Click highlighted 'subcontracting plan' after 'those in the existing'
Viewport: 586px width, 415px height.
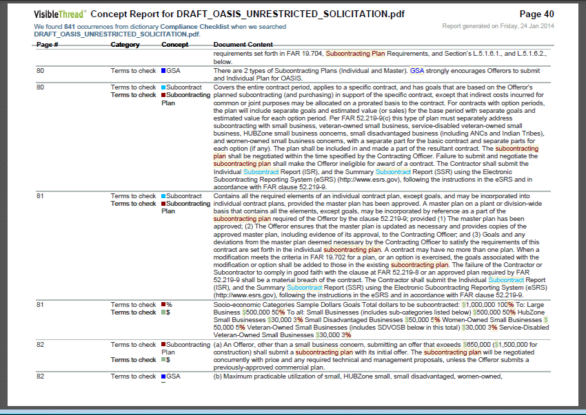419,264
